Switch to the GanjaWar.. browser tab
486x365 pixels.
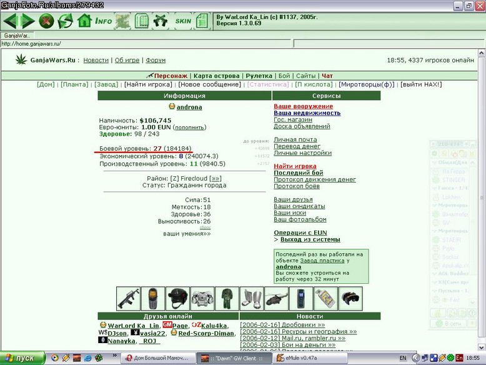click(17, 36)
